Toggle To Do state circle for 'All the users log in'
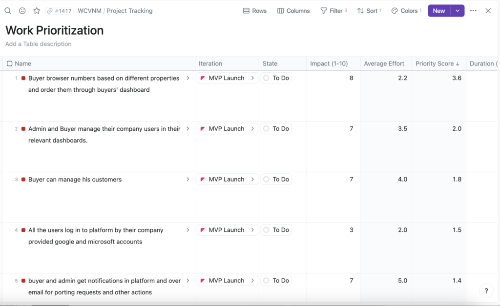The height and width of the screenshot is (306, 500). tap(266, 230)
